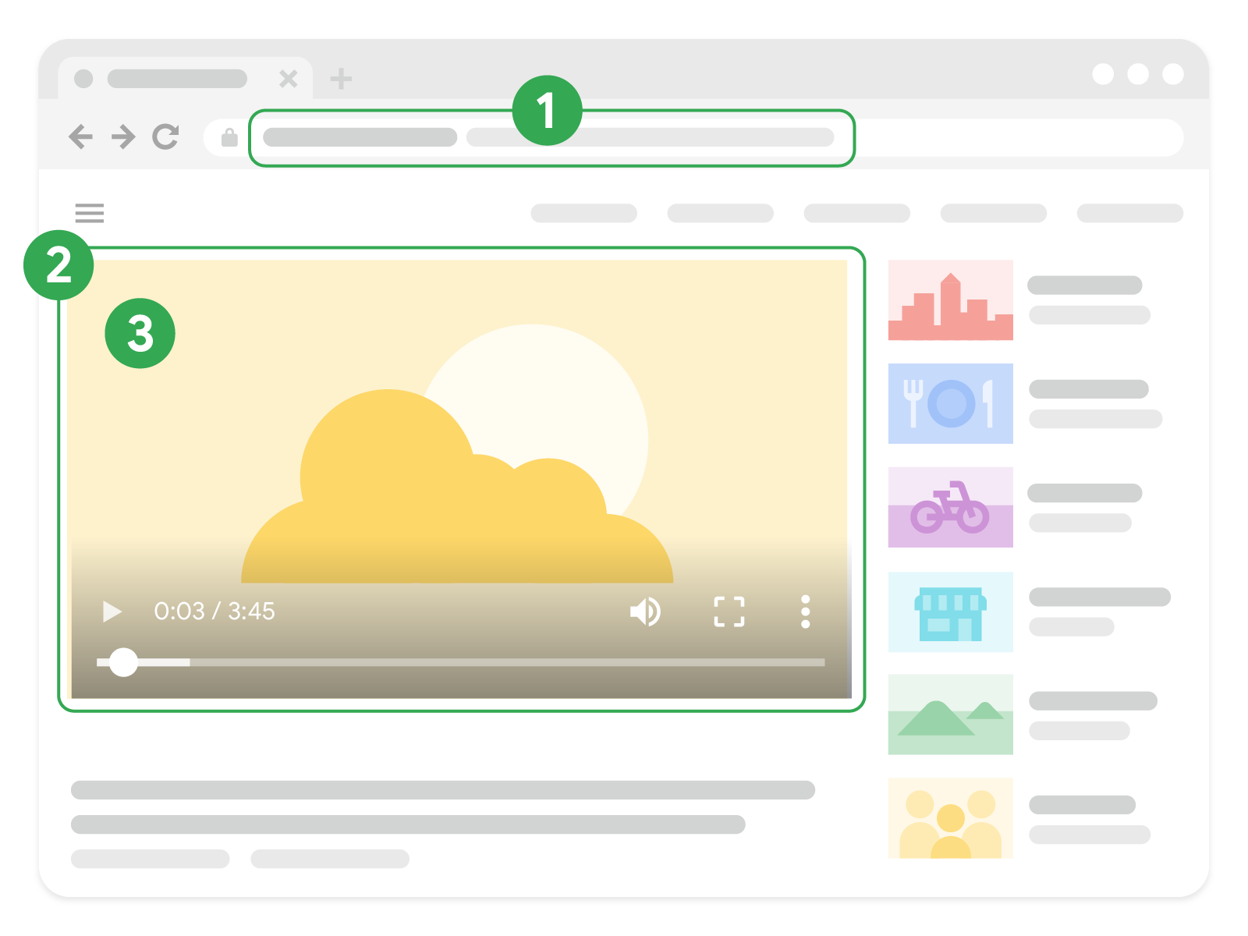
Task: Click the play button on the video
Action: (x=112, y=612)
